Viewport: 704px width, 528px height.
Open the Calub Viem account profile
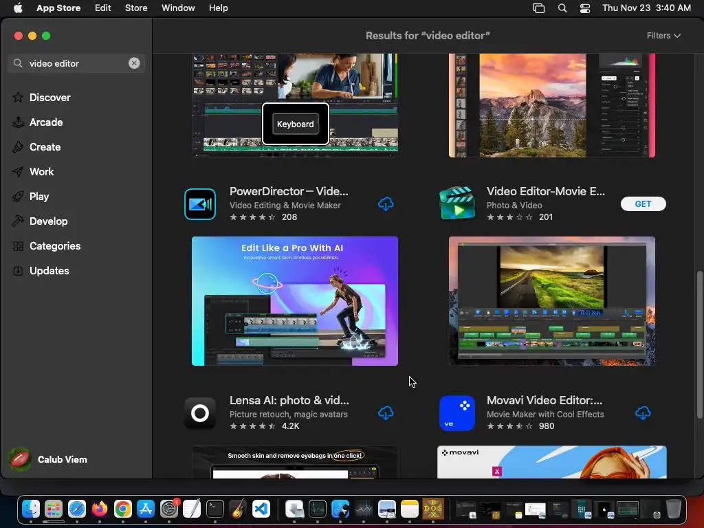pyautogui.click(x=49, y=459)
